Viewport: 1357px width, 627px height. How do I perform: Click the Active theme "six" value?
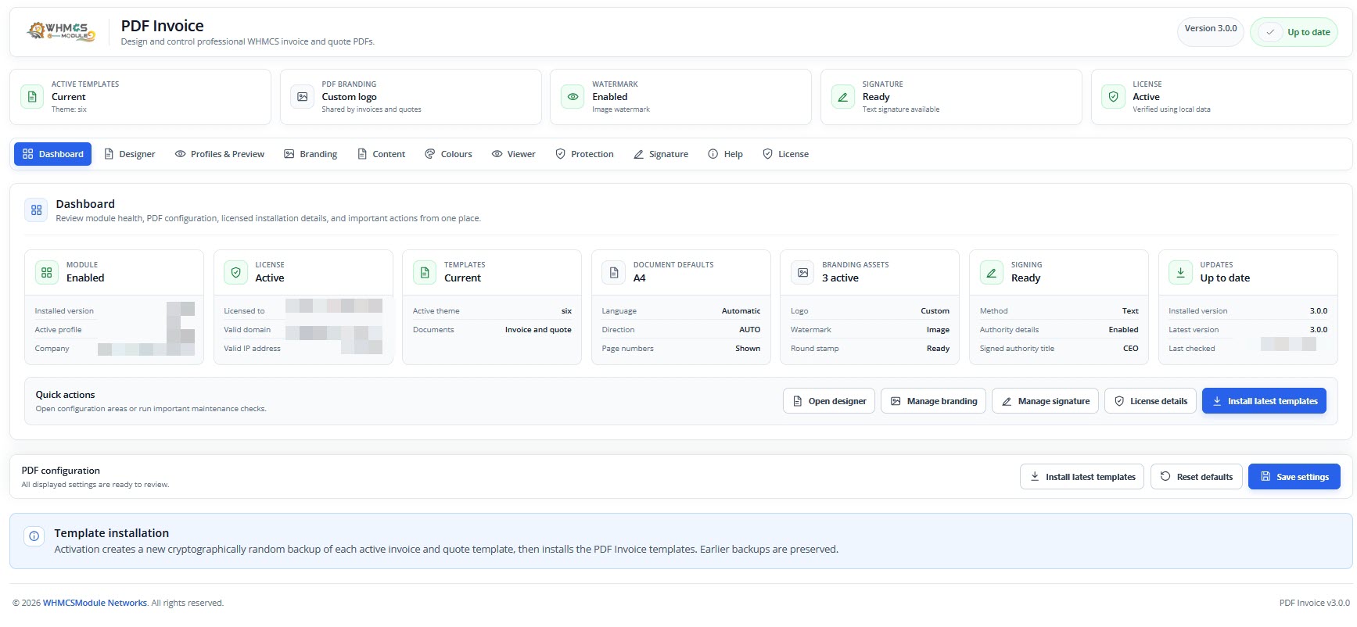[566, 311]
